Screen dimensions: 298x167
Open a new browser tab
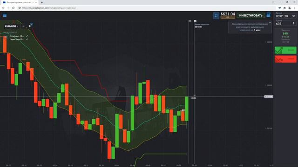42,2
